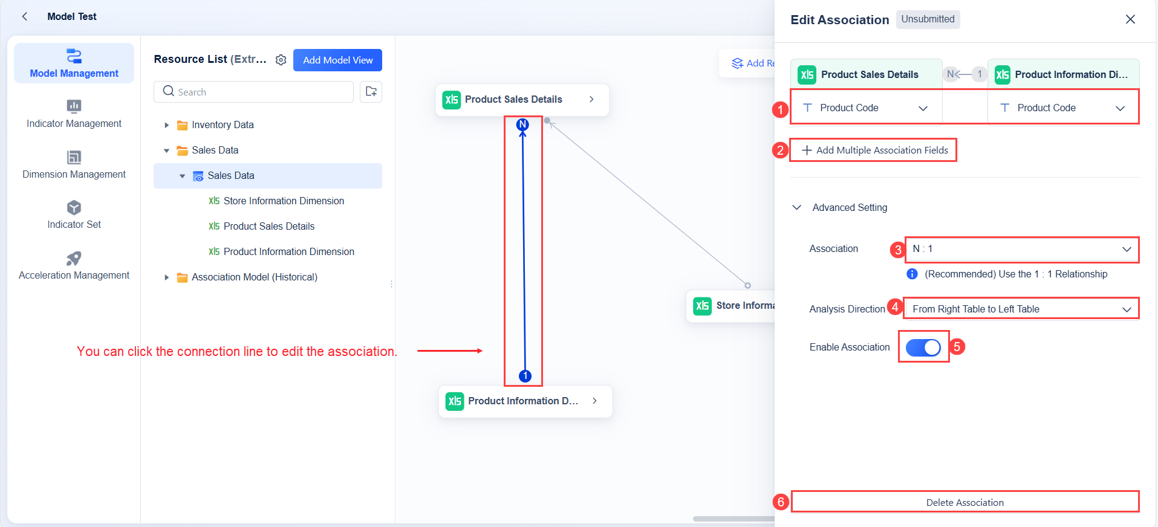1158x527 pixels.
Task: Expand Association Model (Historical) folder
Action: click(x=166, y=277)
